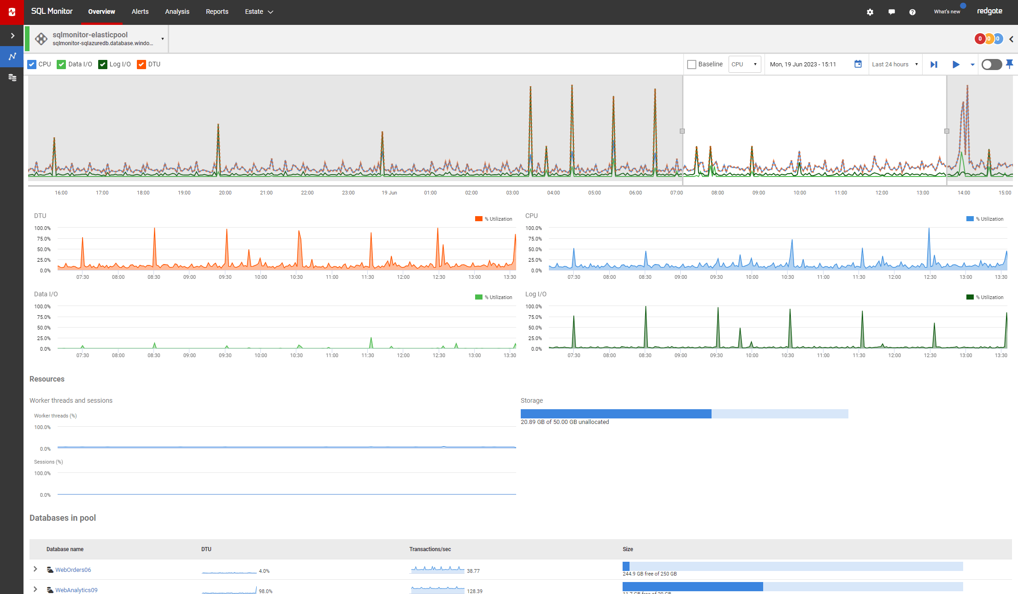
Task: Click the pin icon in toolbar
Action: [1009, 64]
